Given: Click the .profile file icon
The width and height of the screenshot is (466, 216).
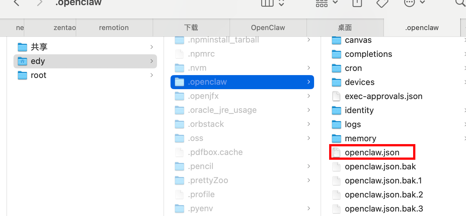Looking at the screenshot, I should click(x=179, y=195).
